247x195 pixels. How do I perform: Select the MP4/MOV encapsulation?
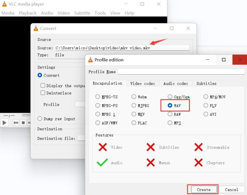pos(206,97)
